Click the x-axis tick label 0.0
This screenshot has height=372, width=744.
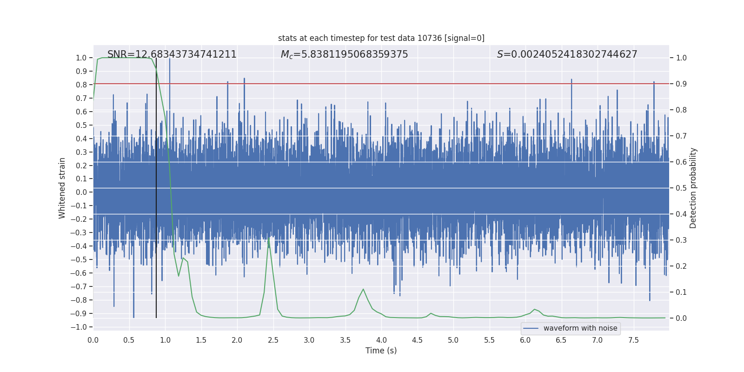(93, 340)
